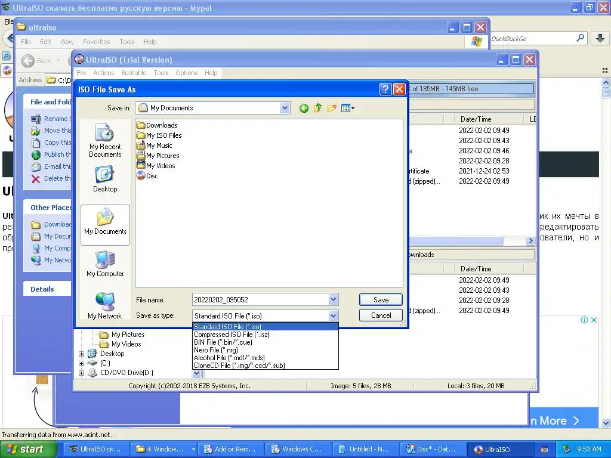611x458 pixels.
Task: Switch to Add or Remove taskbar item
Action: (x=231, y=449)
